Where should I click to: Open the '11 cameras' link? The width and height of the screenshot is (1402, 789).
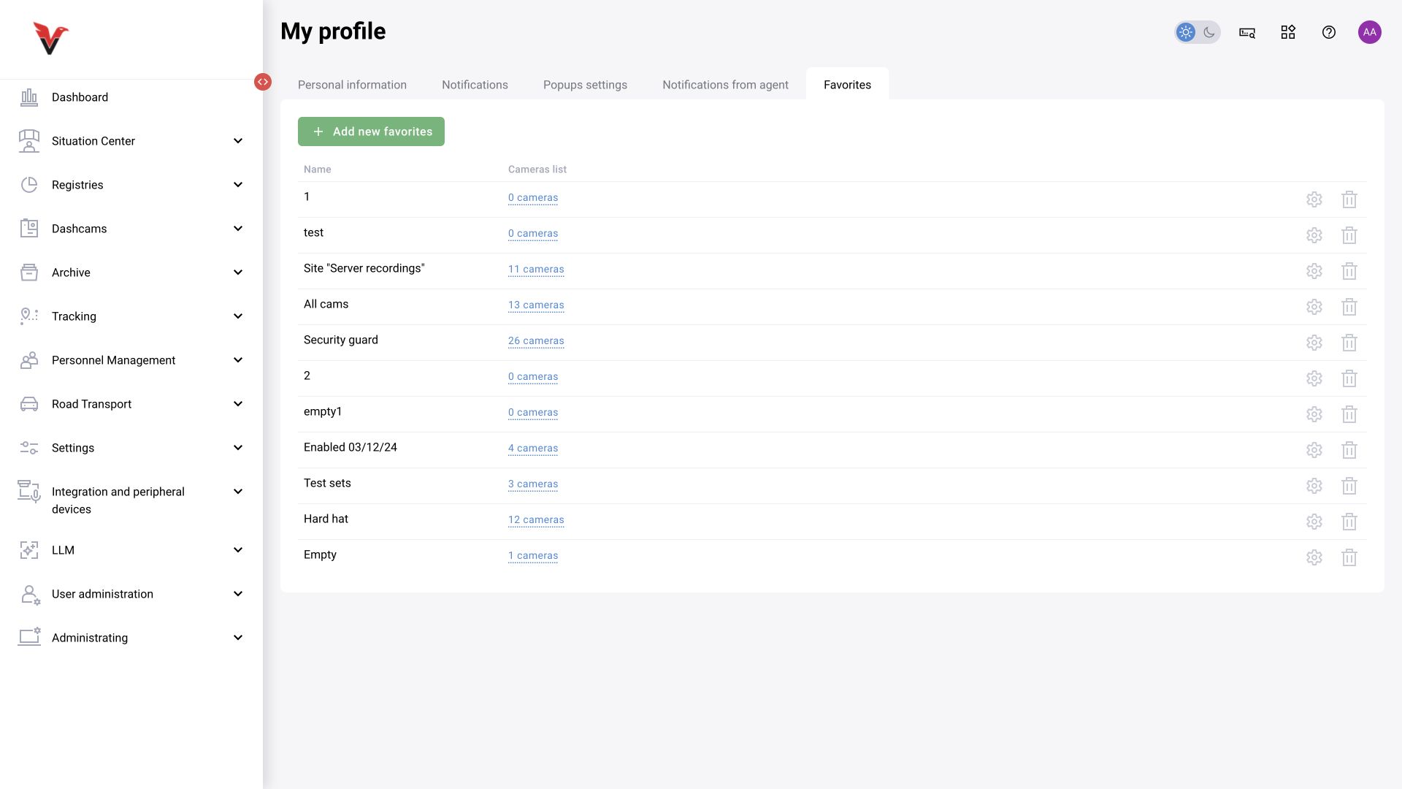536,270
